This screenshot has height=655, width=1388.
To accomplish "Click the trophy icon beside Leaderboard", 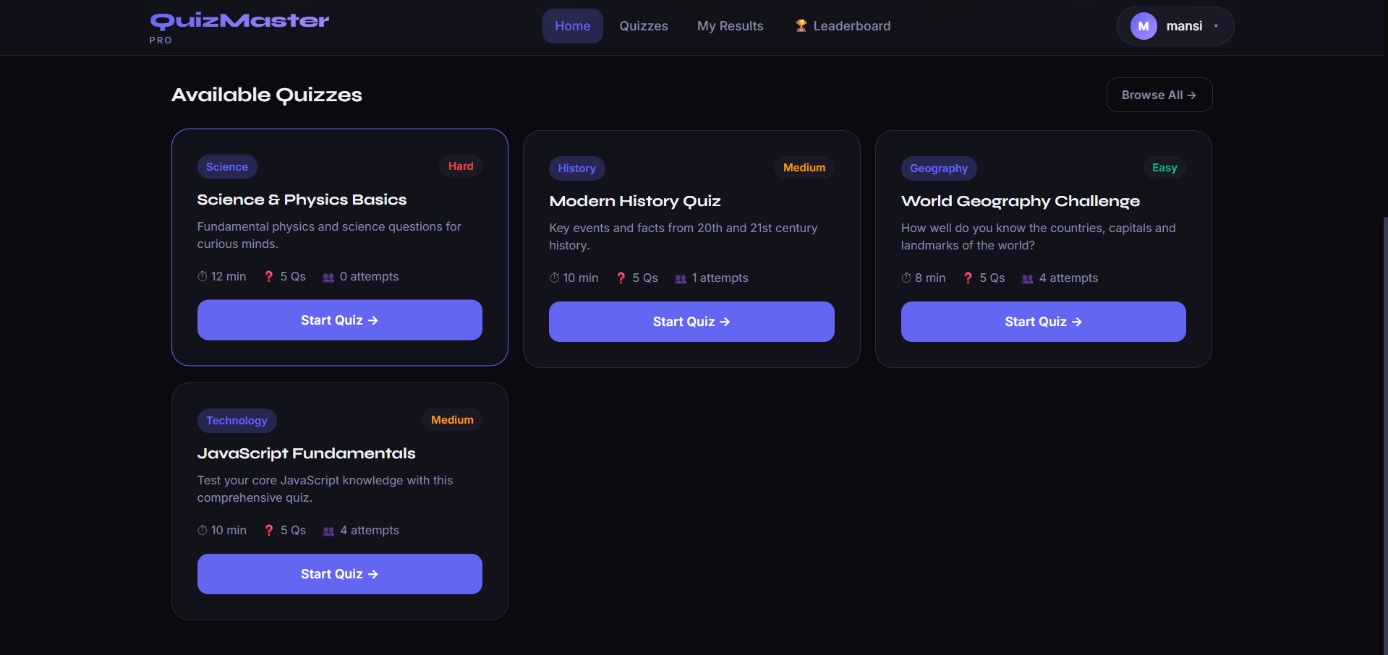I will (x=801, y=26).
